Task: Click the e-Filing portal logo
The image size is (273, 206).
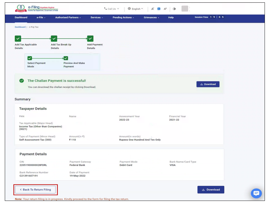Action: pos(36,8)
